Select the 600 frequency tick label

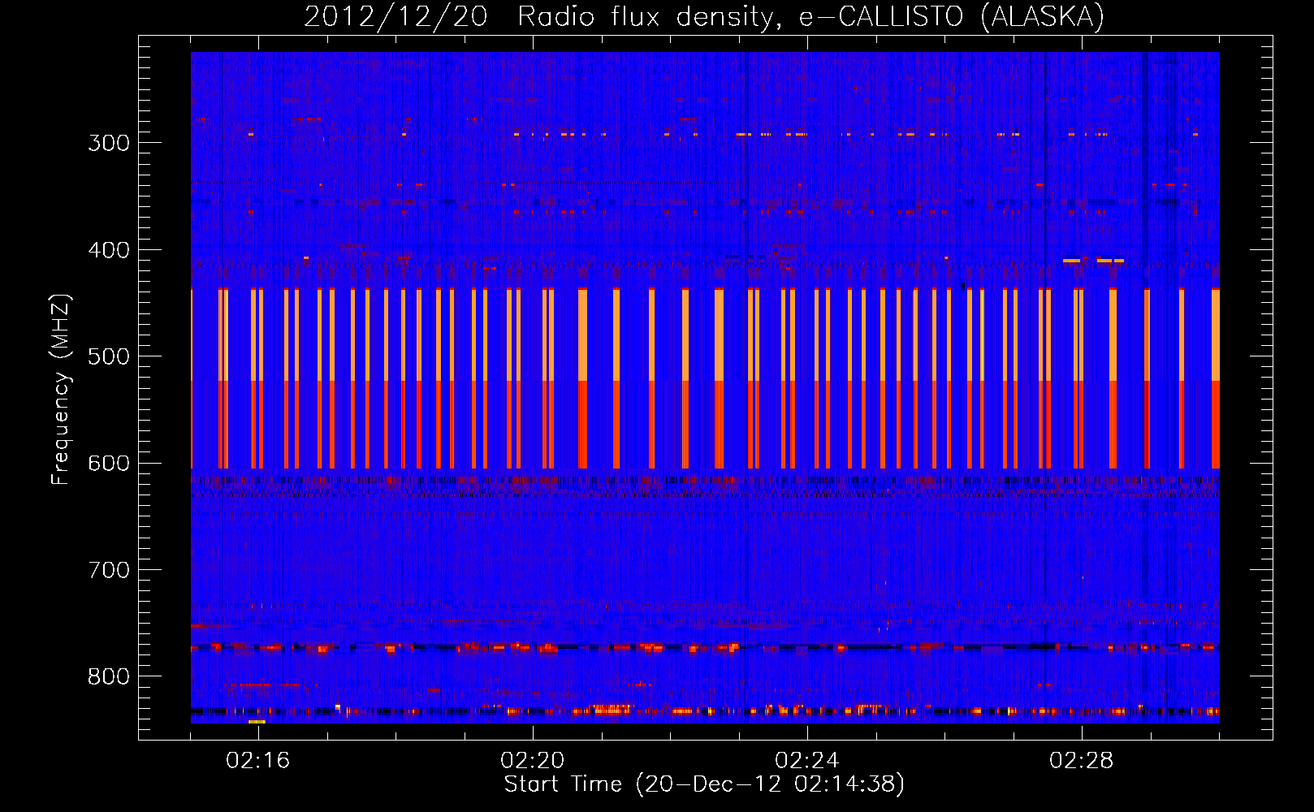coord(109,464)
